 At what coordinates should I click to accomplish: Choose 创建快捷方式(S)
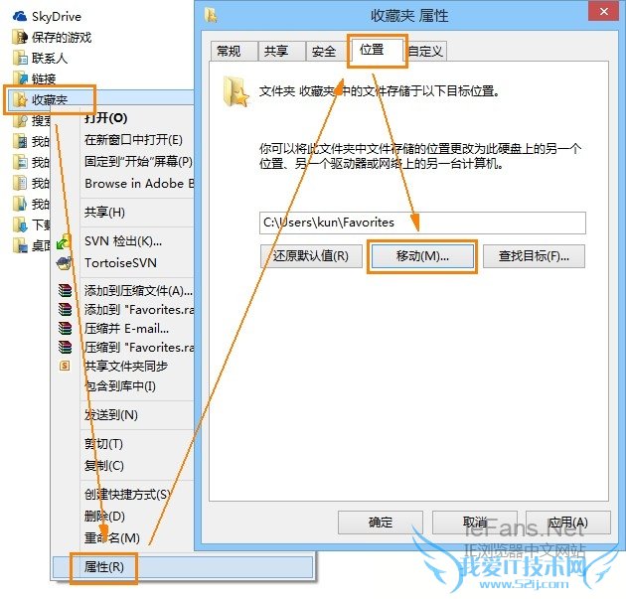click(x=128, y=495)
